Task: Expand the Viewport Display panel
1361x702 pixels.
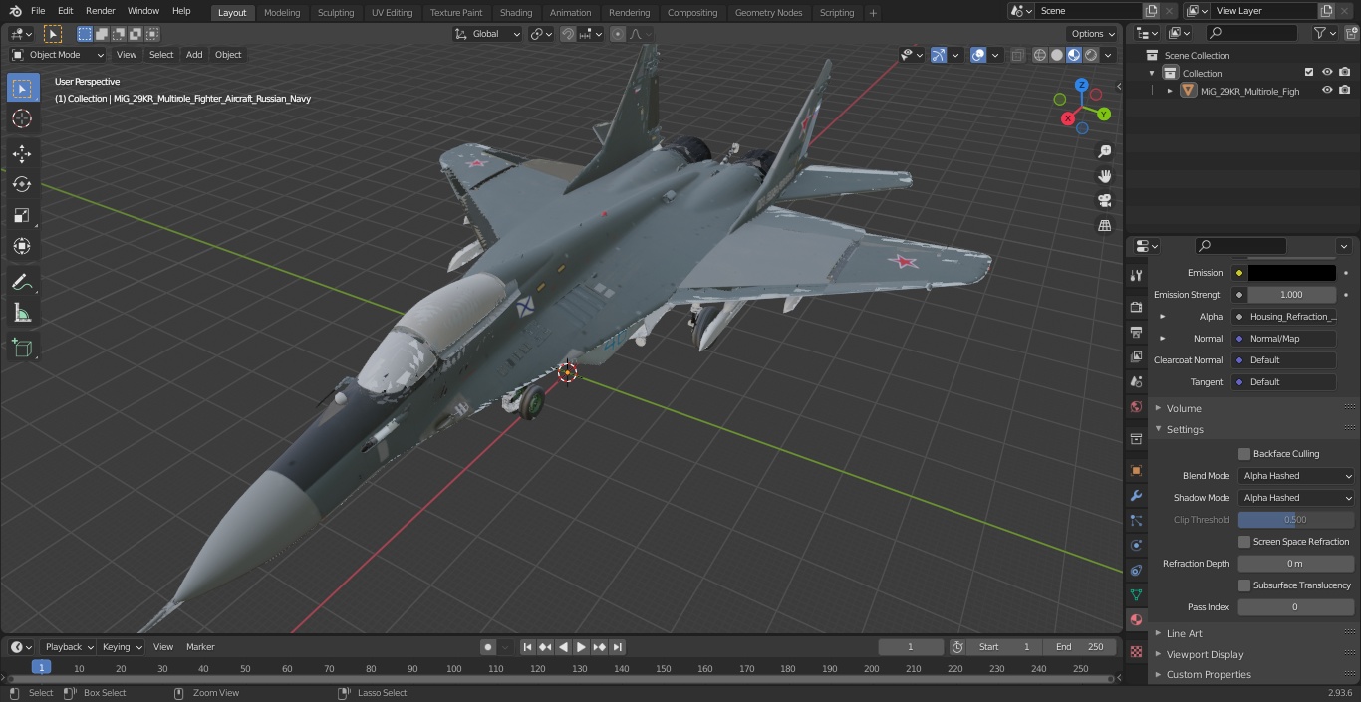Action: click(1205, 654)
